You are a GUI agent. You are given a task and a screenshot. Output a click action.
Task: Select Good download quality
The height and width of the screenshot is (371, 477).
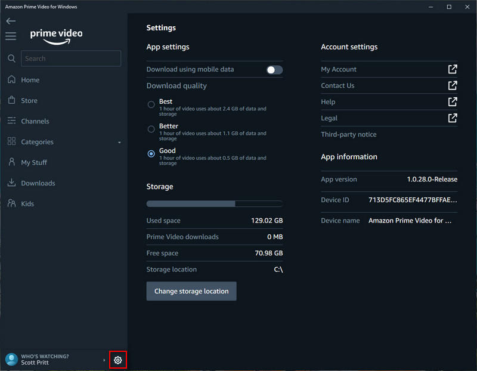pos(151,154)
